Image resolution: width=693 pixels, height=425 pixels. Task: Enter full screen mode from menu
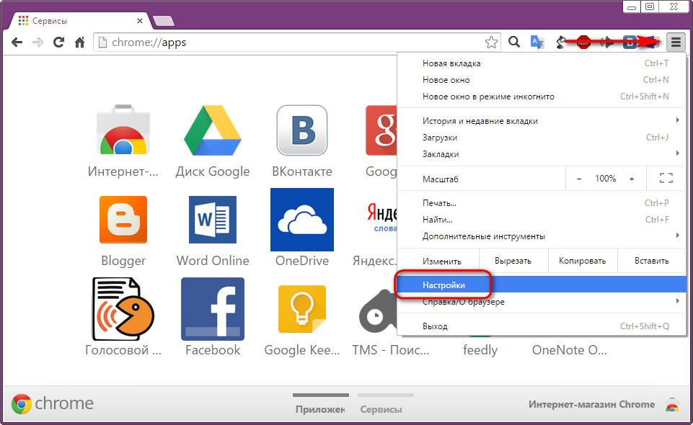(x=666, y=179)
